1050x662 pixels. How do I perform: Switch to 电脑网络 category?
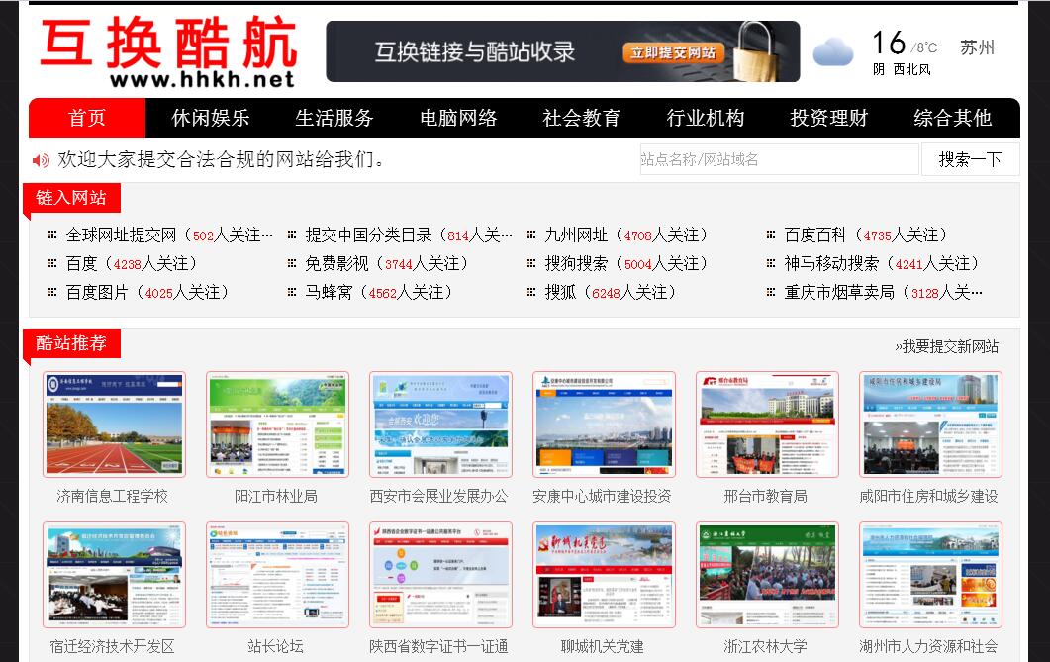(458, 118)
